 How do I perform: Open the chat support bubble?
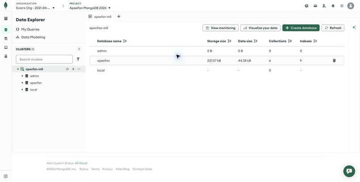(349, 171)
